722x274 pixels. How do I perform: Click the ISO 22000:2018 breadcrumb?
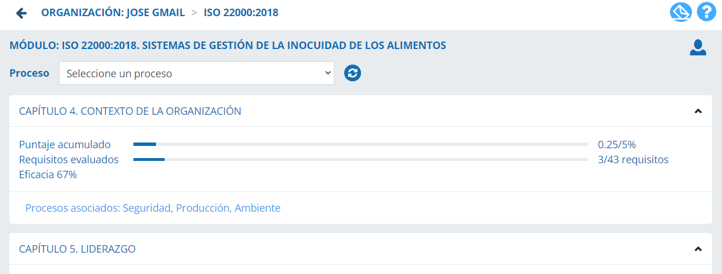pos(241,12)
